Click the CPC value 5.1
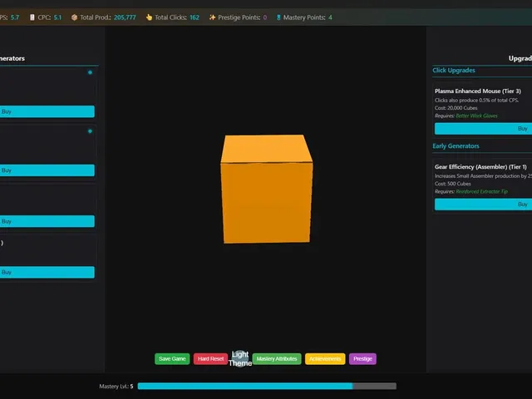532x399 pixels. click(x=57, y=17)
